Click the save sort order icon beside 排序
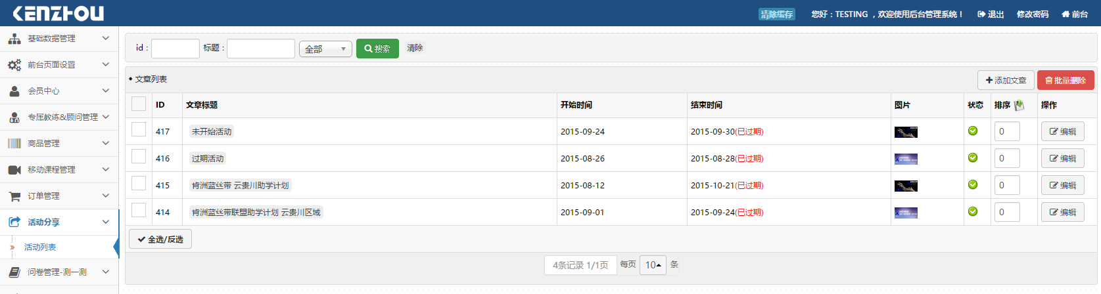 point(1019,105)
